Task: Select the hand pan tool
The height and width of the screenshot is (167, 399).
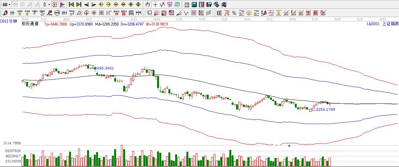Action: click(x=148, y=5)
